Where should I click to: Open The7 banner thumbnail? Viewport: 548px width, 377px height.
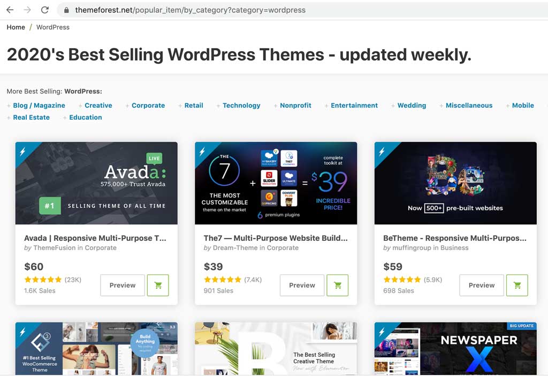(x=276, y=183)
